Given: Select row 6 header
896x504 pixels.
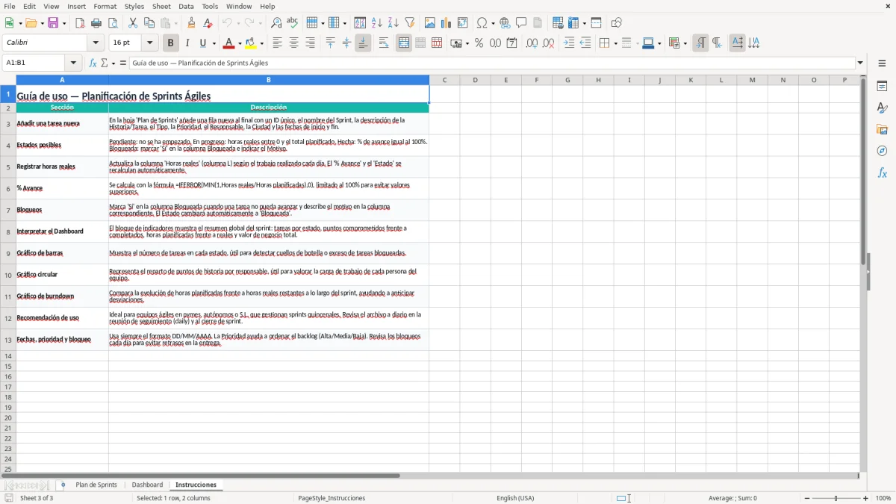Looking at the screenshot, I should [x=8, y=188].
